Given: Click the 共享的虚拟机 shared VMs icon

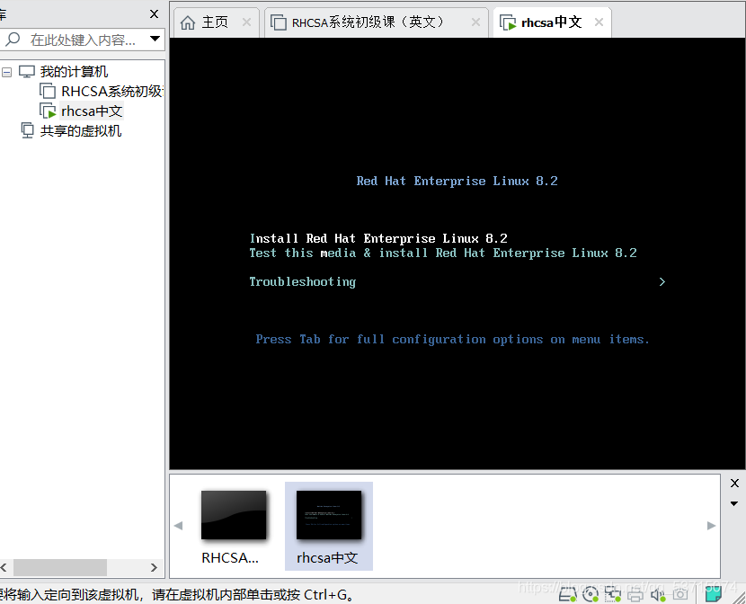Looking at the screenshot, I should [x=28, y=131].
